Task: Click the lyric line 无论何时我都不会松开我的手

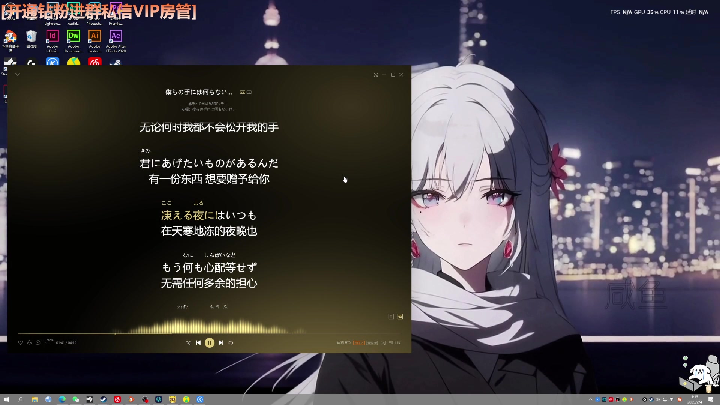Action: click(x=209, y=127)
